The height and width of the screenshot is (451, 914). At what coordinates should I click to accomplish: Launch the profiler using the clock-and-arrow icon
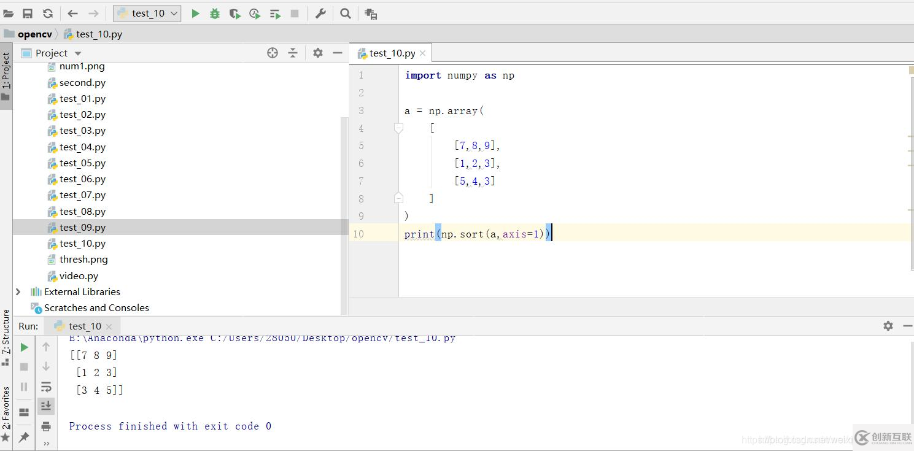[x=255, y=13]
